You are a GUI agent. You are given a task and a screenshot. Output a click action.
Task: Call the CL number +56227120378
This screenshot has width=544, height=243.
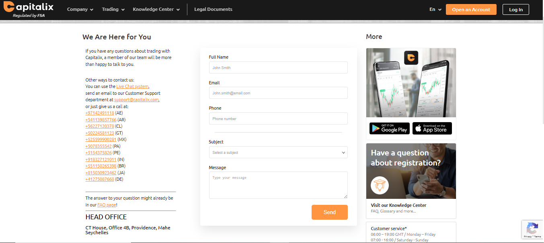[100, 126]
